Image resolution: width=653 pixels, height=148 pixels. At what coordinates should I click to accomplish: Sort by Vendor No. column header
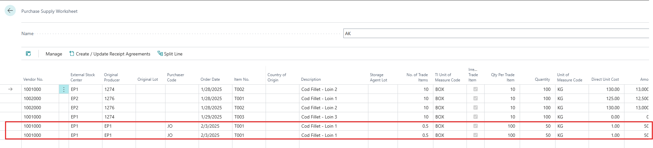click(x=33, y=79)
